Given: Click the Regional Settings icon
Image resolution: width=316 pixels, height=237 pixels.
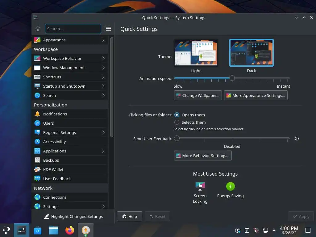Looking at the screenshot, I should click(37, 132).
